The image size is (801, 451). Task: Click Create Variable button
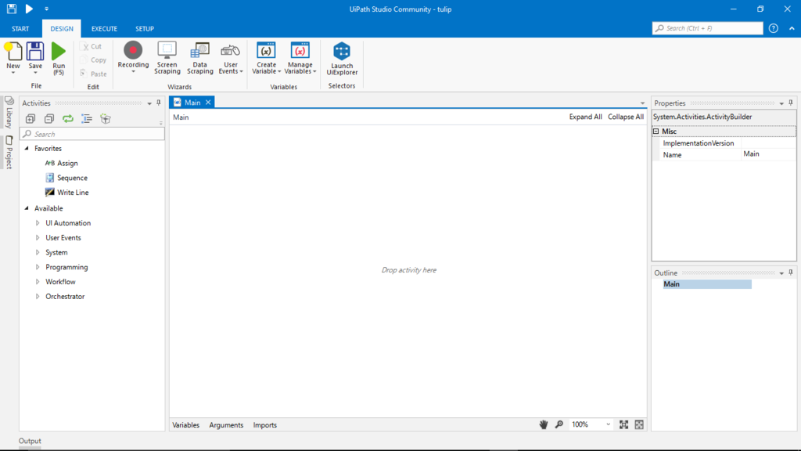266,58
